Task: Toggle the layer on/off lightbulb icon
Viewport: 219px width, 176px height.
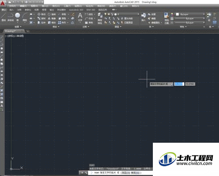Action: [106, 14]
